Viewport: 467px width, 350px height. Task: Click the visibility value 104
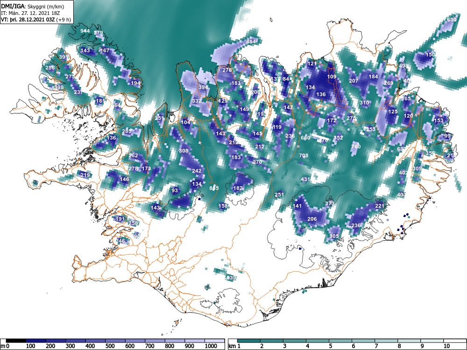point(185,122)
